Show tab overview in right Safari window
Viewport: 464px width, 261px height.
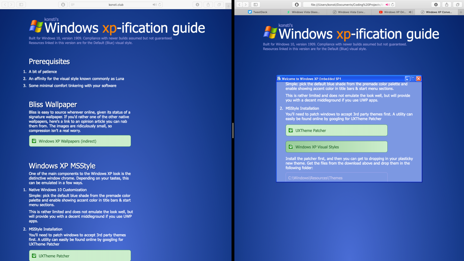(457, 5)
